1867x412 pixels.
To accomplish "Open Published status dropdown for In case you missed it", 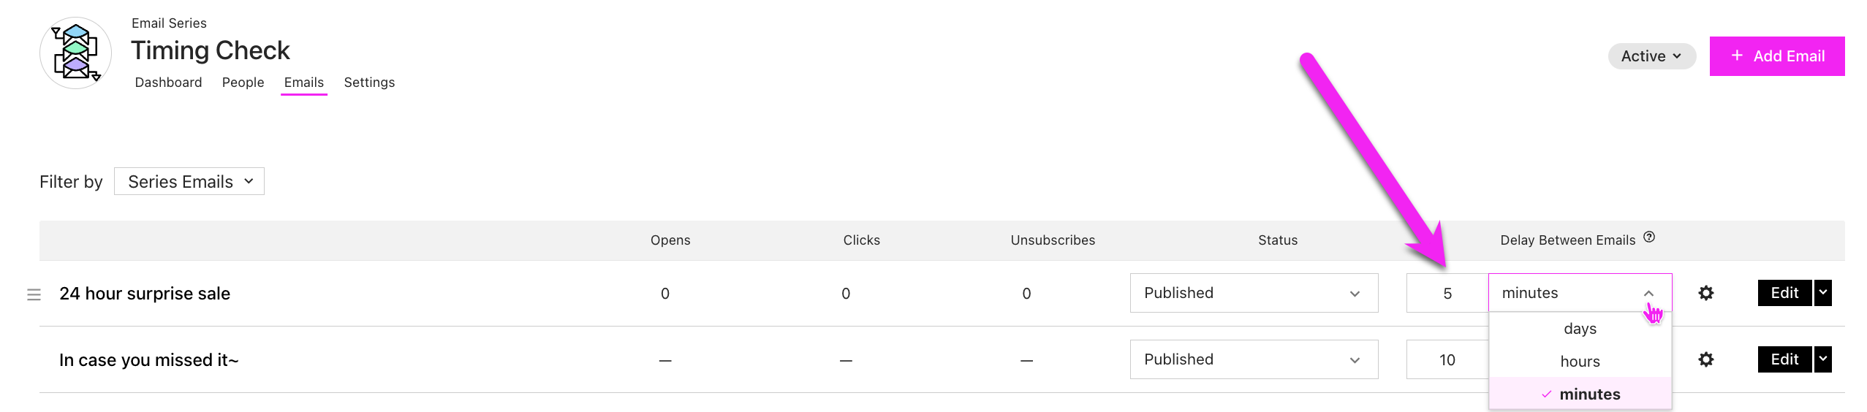I will click(1254, 359).
